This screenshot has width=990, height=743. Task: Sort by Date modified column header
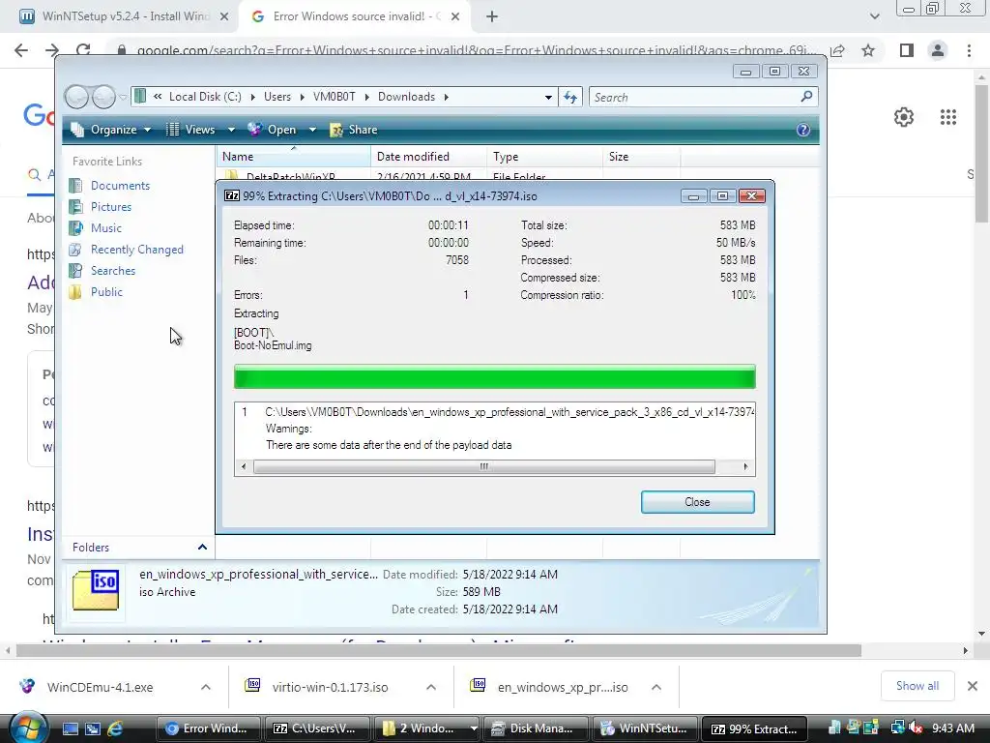point(428,157)
